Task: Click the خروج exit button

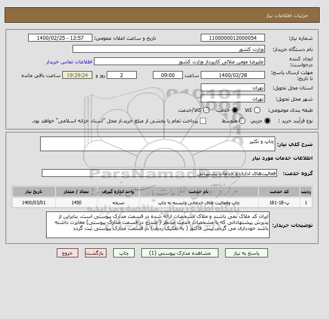Action: click(x=68, y=253)
